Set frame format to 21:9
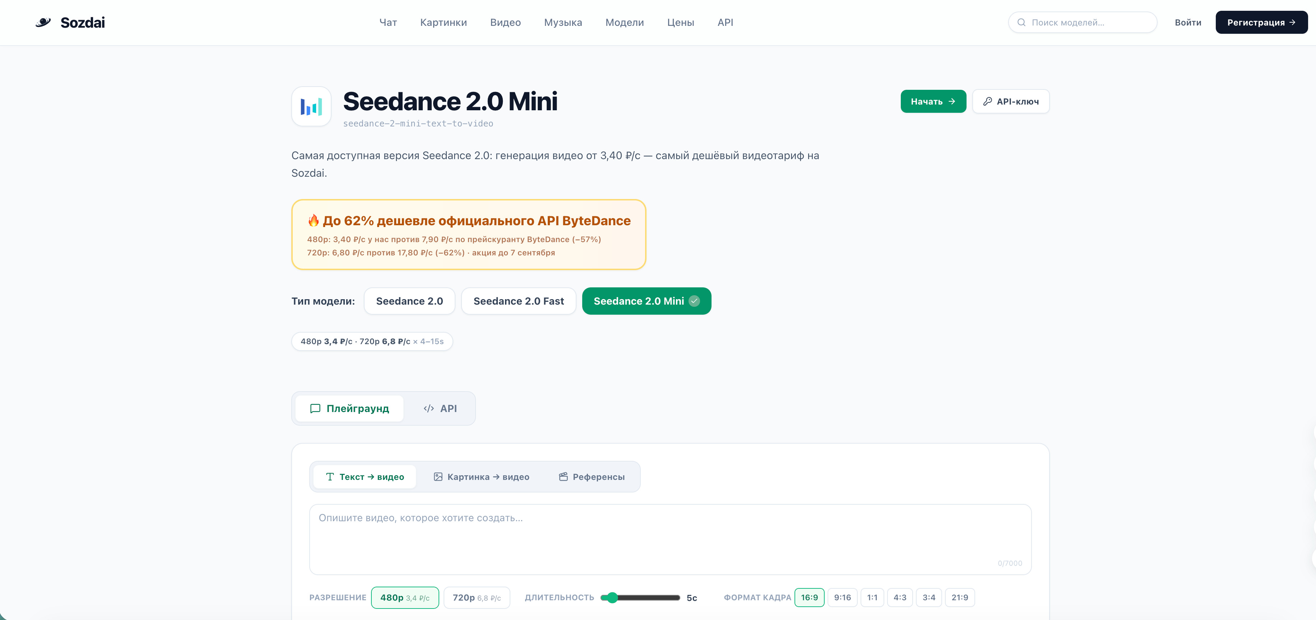 coord(959,597)
